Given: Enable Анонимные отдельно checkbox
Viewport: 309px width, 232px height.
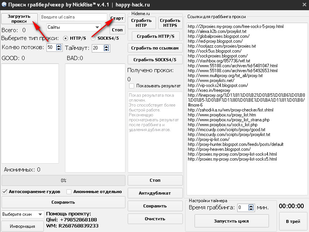Looking at the screenshot, I should 69,192.
